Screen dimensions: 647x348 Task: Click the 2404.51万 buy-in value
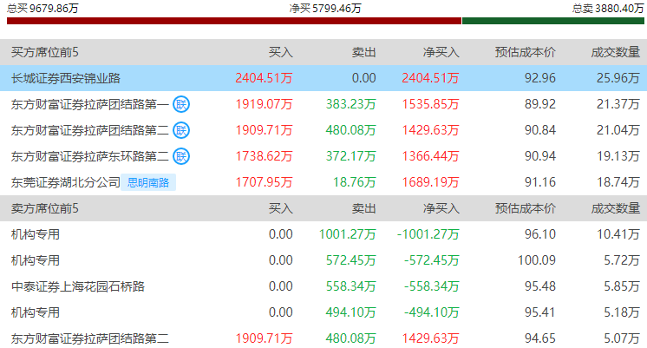(x=264, y=78)
